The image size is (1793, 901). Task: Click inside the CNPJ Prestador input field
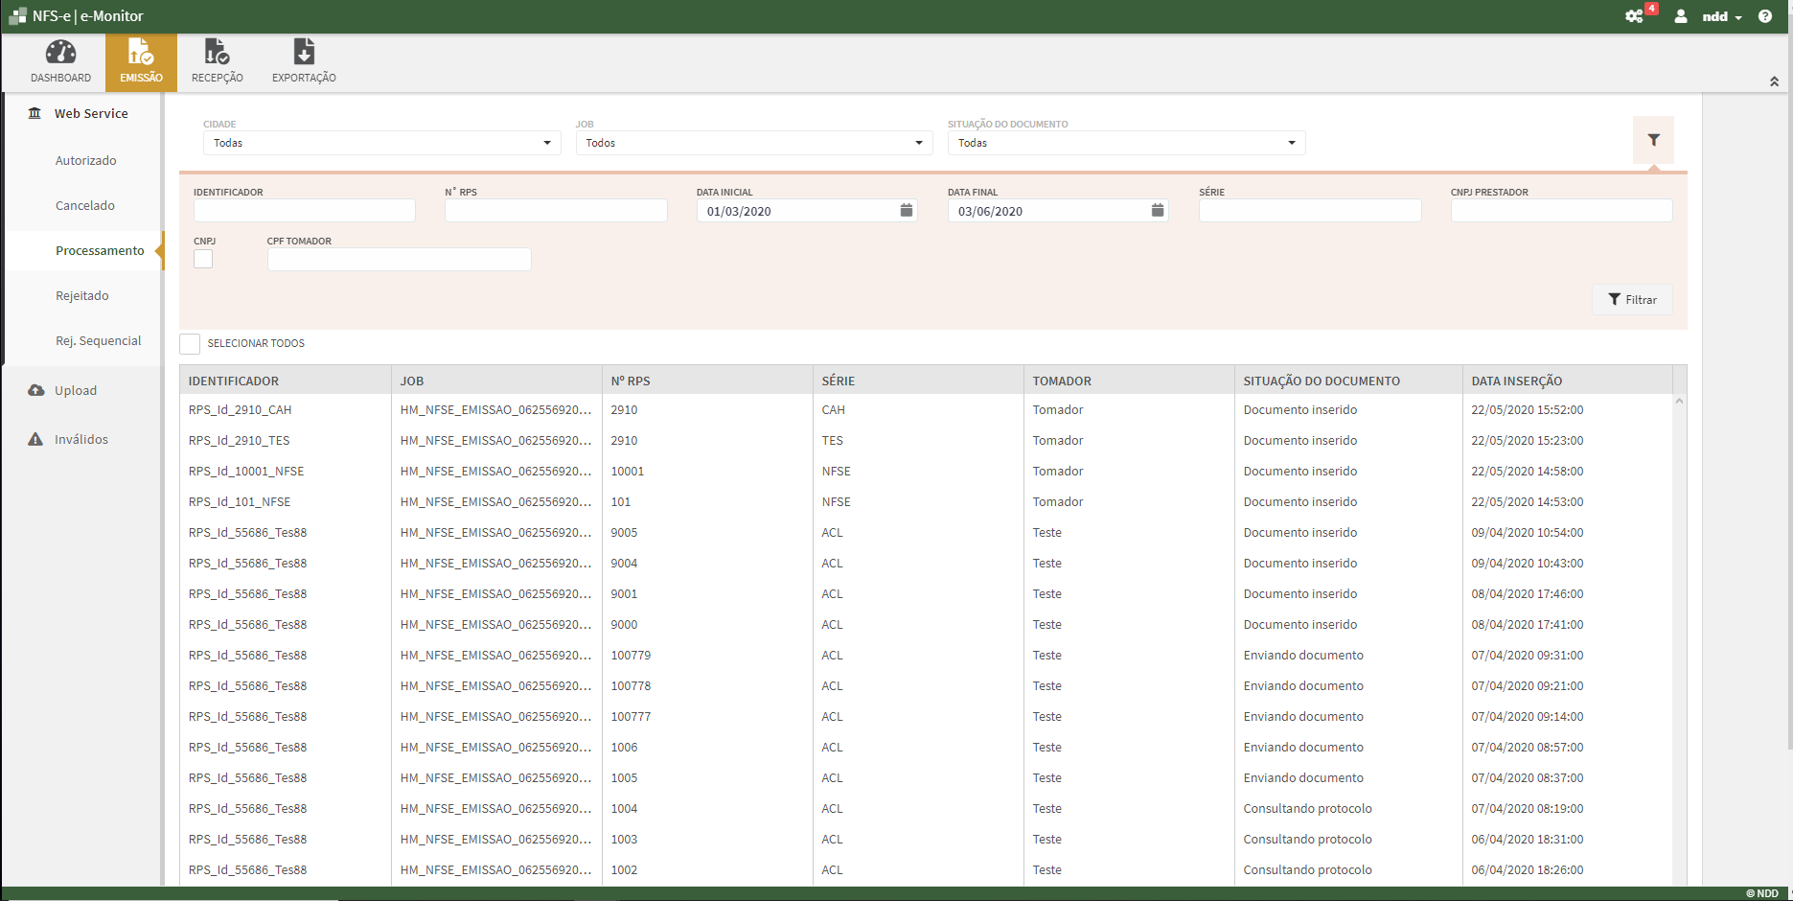point(1561,210)
